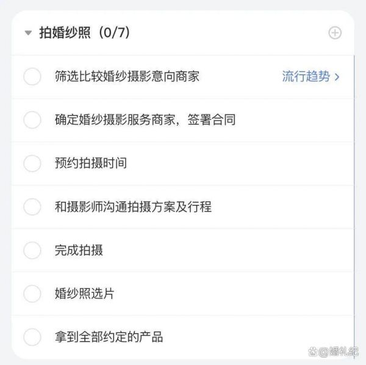Select the 婚纱照选片 task text
This screenshot has height=365, width=366.
point(85,293)
